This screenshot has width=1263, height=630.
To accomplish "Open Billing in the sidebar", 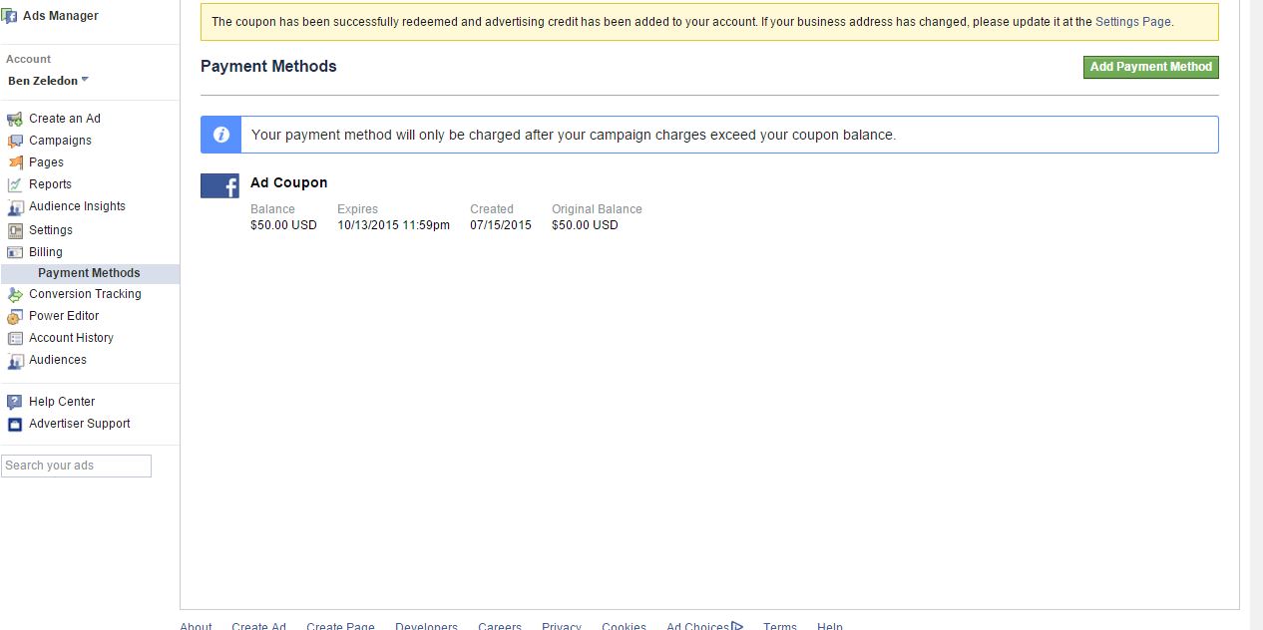I will [x=46, y=252].
